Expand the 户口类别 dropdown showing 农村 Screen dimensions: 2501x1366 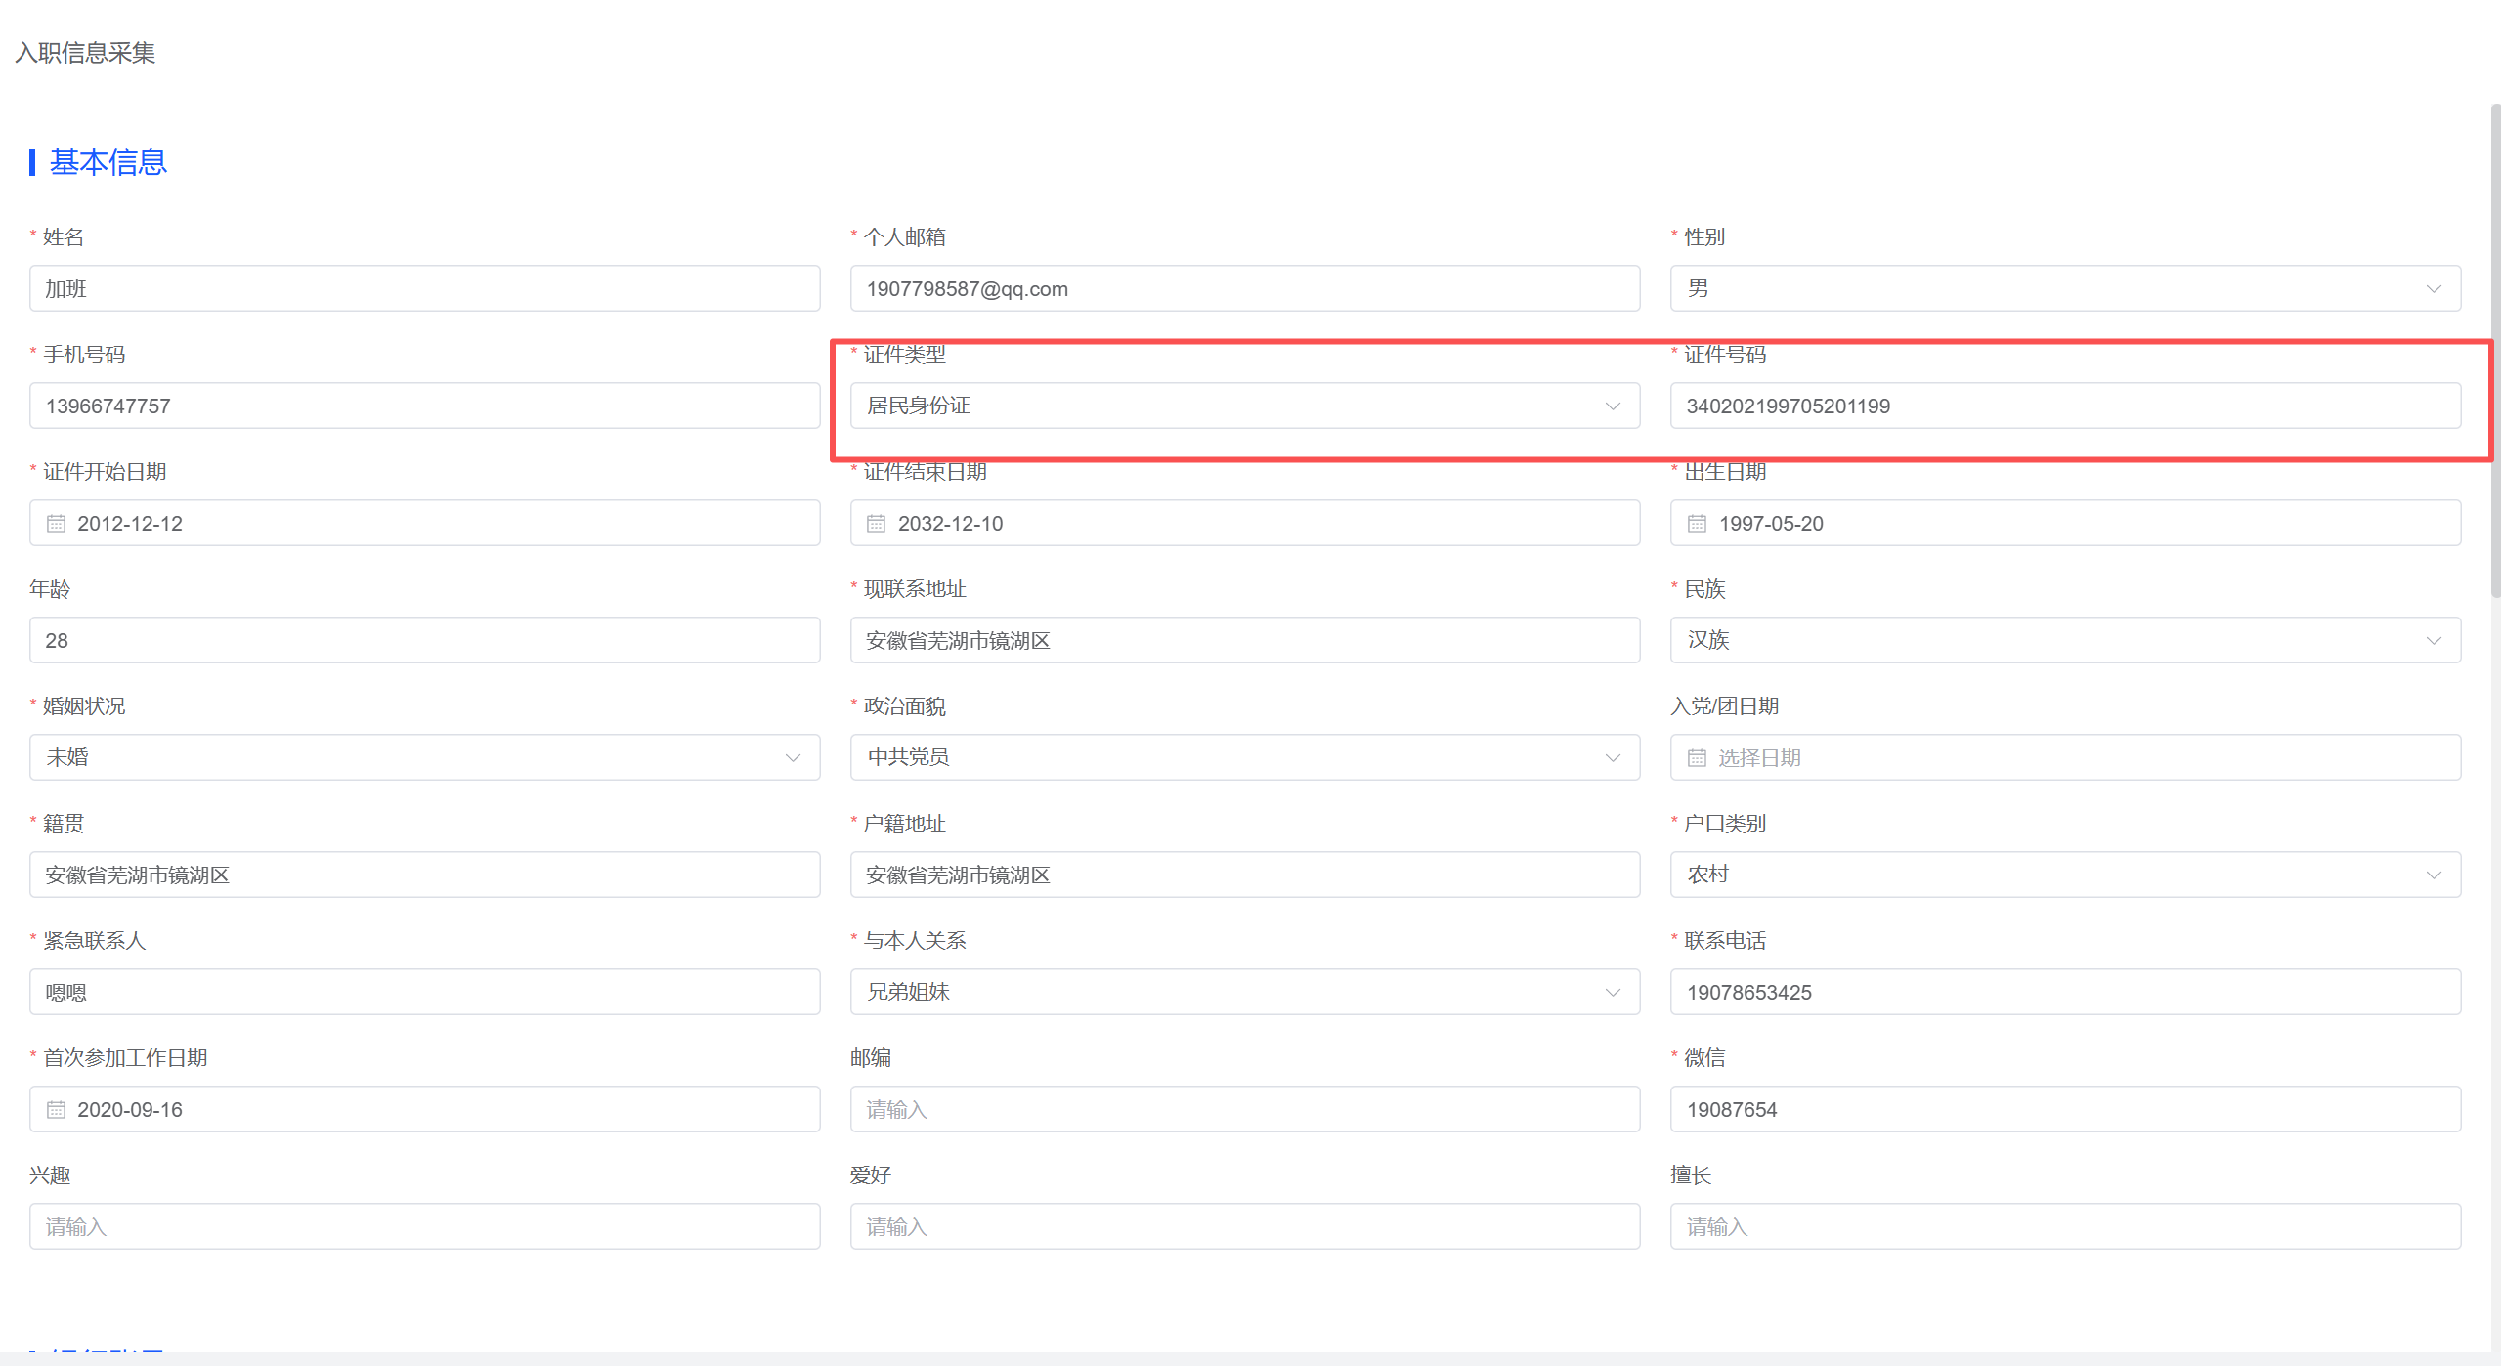[x=2064, y=875]
